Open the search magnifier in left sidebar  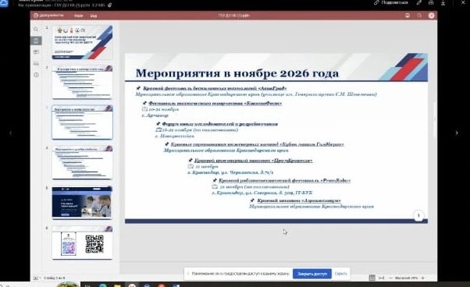coord(36,30)
